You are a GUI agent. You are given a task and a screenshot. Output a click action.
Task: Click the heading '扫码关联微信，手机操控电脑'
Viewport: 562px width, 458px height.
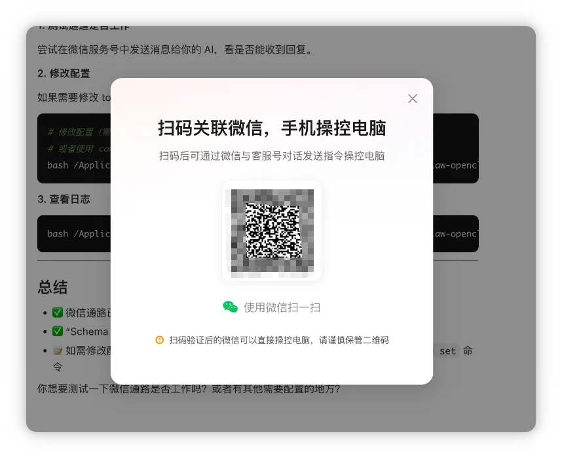272,128
